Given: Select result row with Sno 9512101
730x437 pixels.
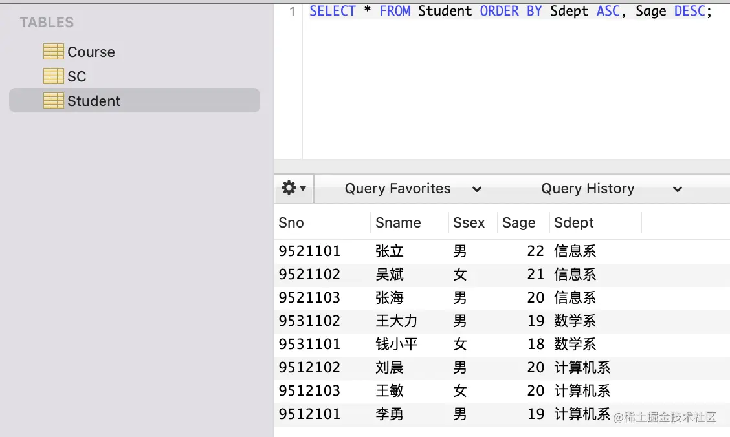Looking at the screenshot, I should [309, 414].
